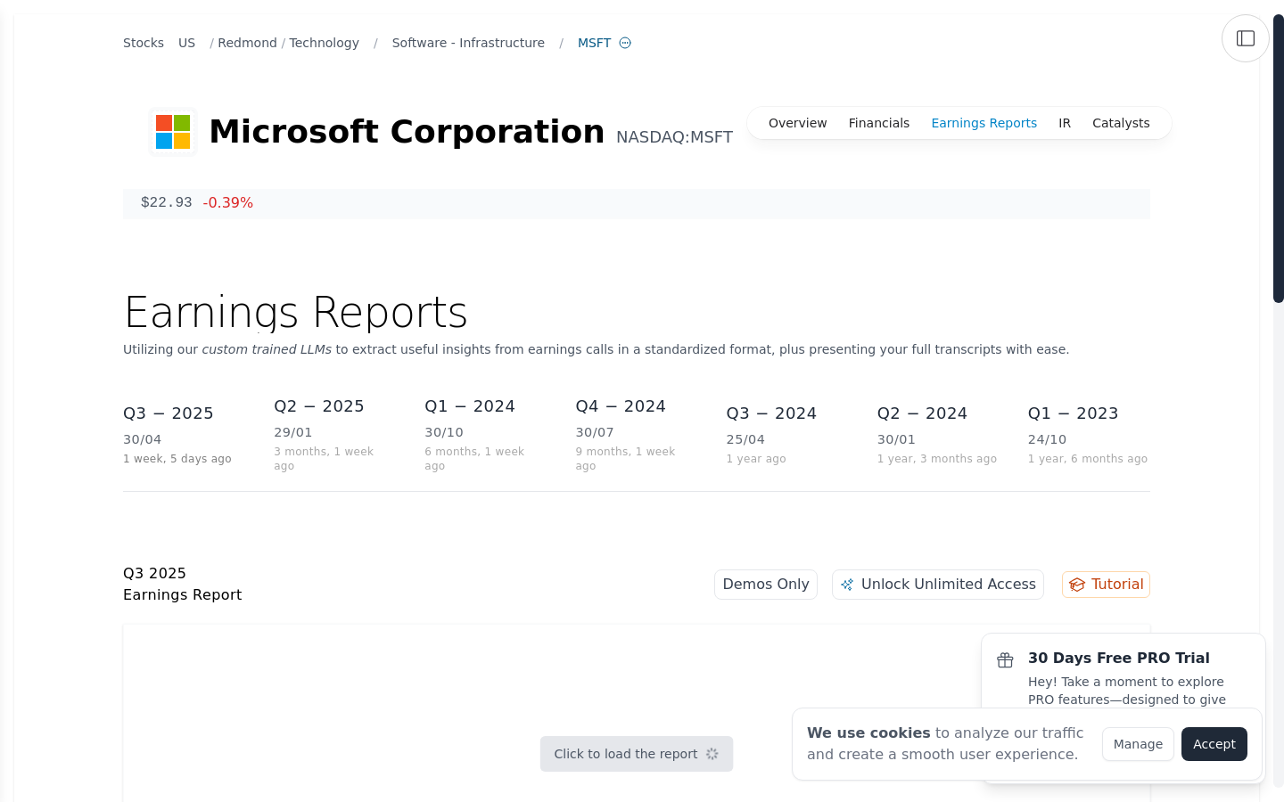
Task: Click to load the report button
Action: tap(637, 754)
